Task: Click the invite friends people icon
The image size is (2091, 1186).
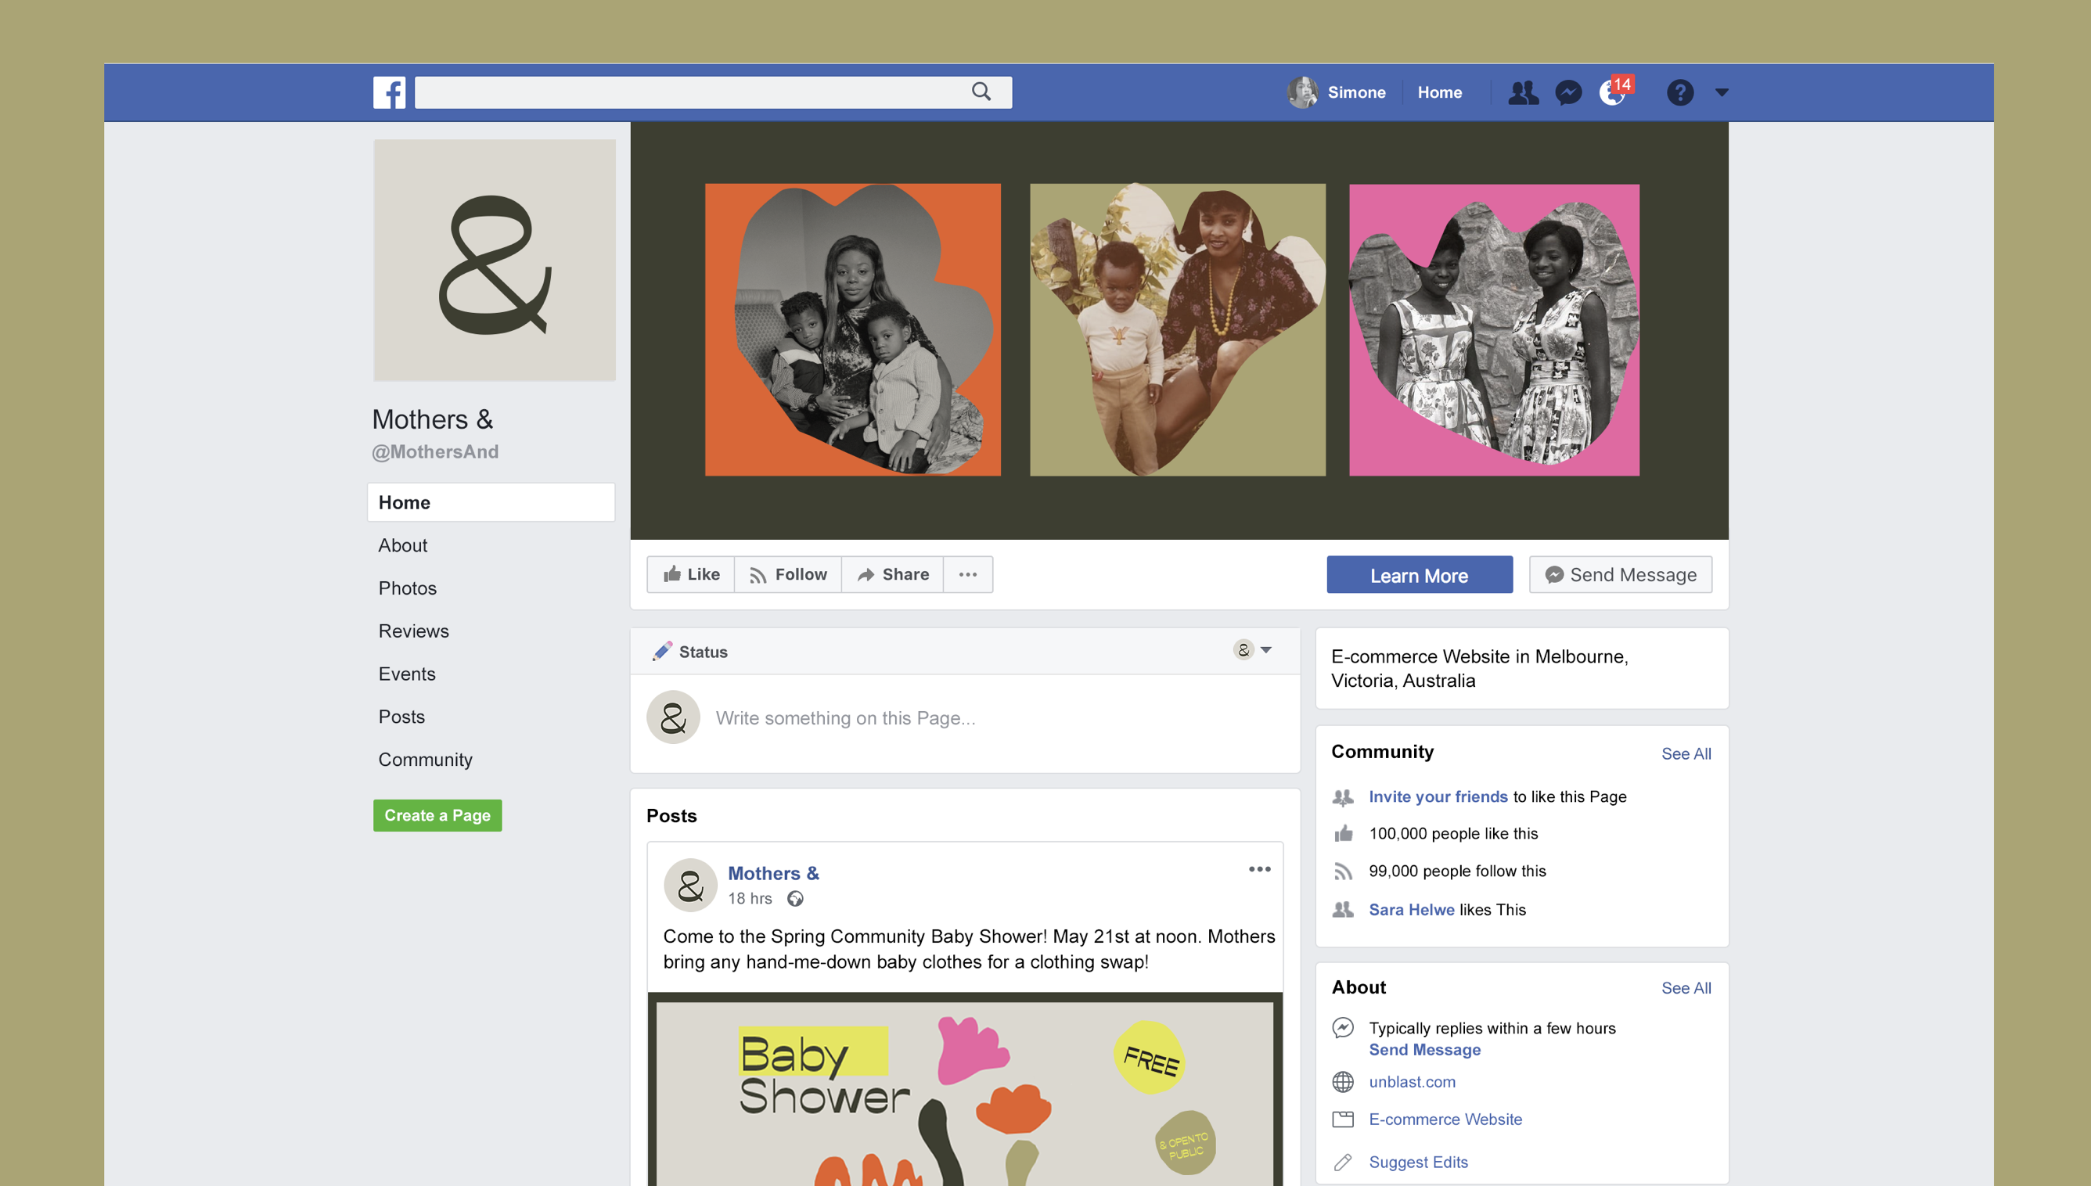Action: pos(1342,796)
